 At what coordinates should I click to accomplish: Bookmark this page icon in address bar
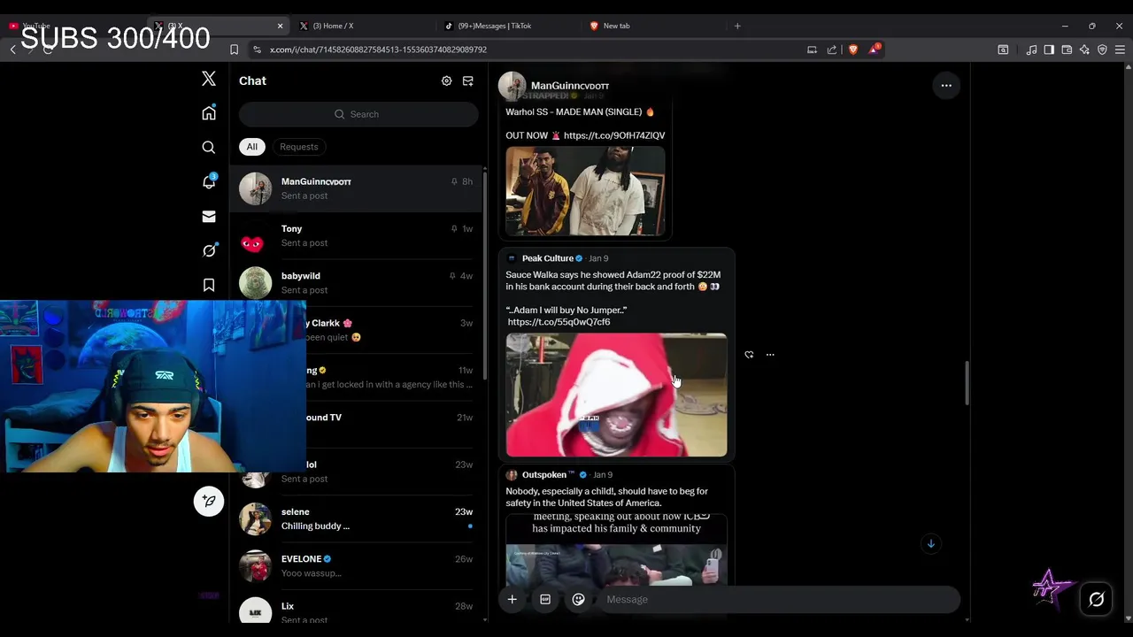(x=234, y=50)
